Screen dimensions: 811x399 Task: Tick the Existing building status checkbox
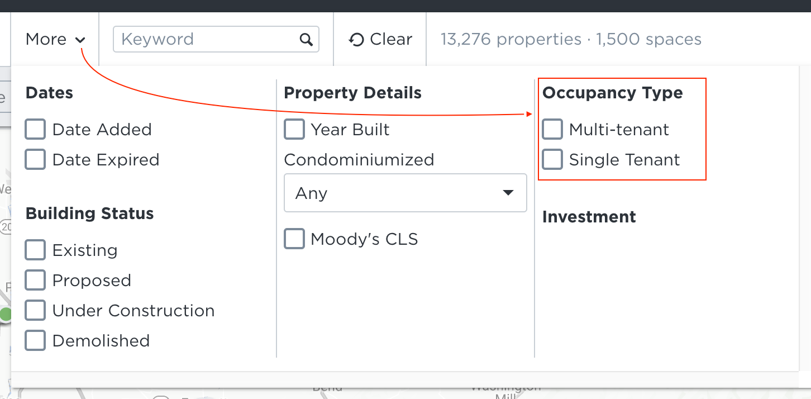[x=35, y=250]
